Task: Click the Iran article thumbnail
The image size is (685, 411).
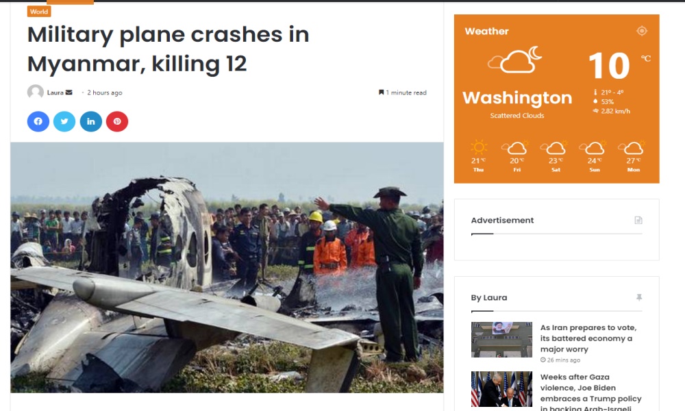Action: (501, 339)
